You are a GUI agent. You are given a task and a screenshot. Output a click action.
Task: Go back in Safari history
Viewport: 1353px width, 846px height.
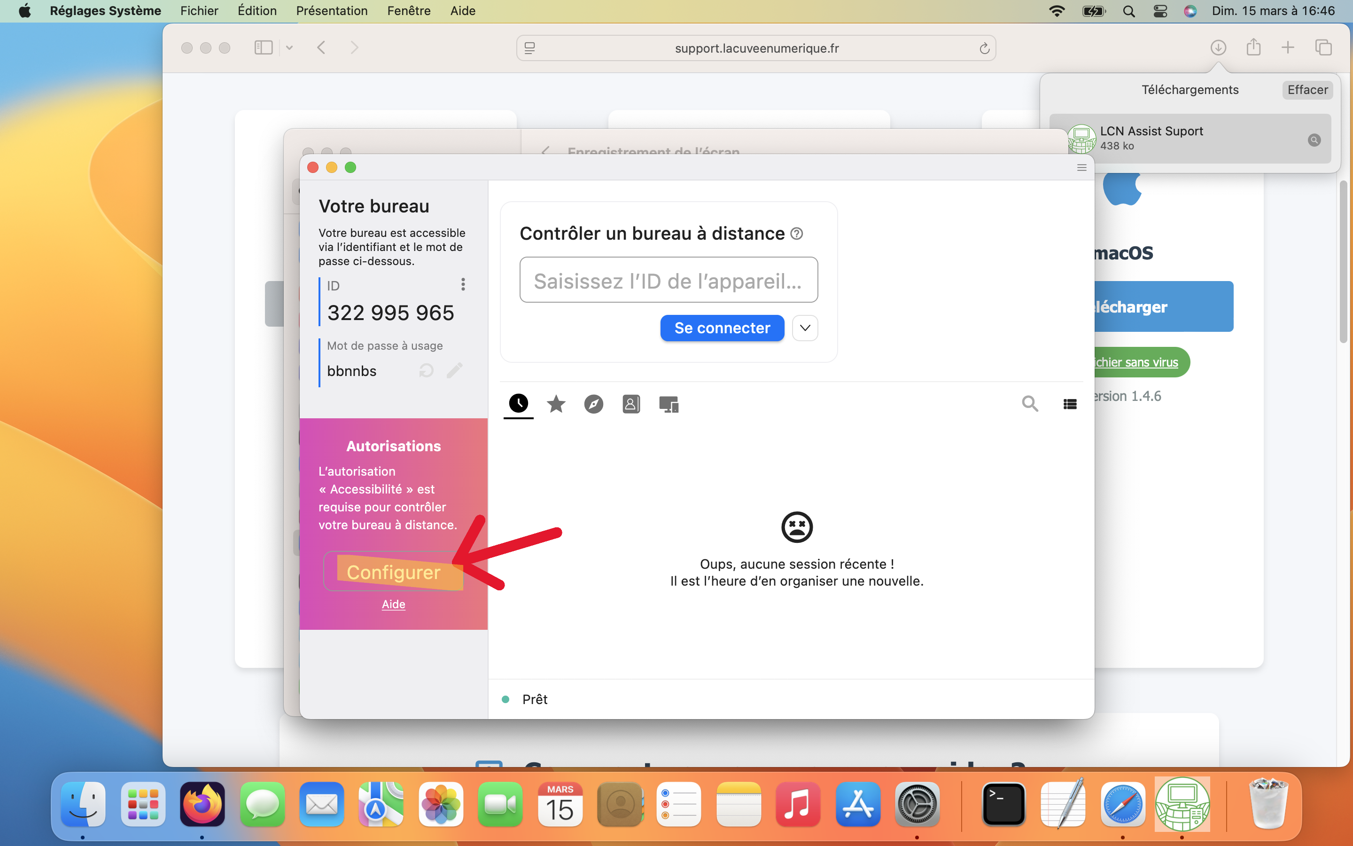point(321,47)
